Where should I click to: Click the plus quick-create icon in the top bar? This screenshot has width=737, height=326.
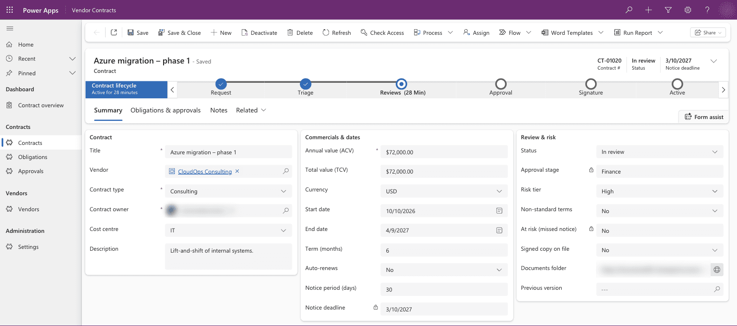pos(649,10)
